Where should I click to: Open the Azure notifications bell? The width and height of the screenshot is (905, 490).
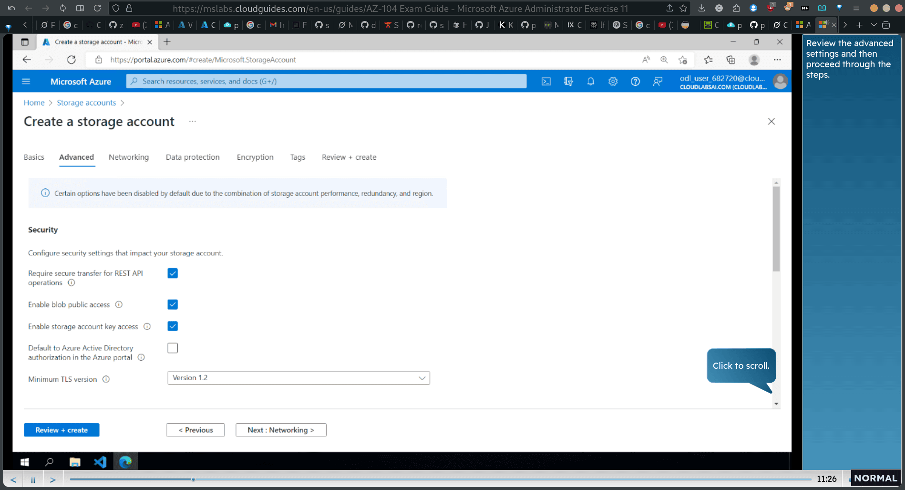pyautogui.click(x=590, y=82)
